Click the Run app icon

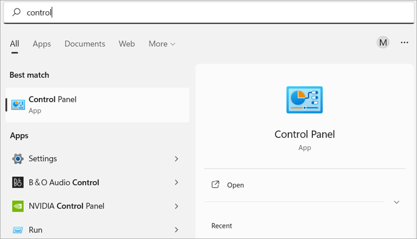(x=18, y=229)
